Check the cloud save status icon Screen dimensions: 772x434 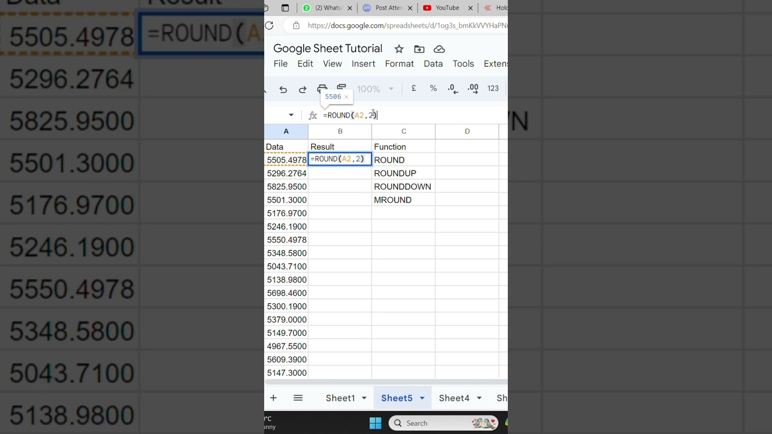pyautogui.click(x=439, y=49)
